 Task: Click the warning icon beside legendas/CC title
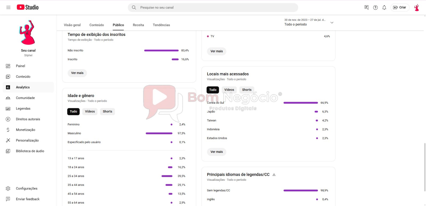point(274,175)
